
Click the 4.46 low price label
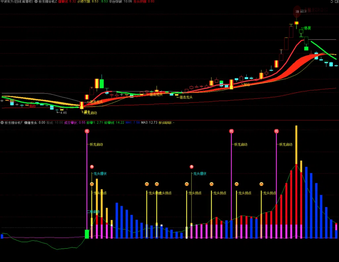(x=64, y=113)
